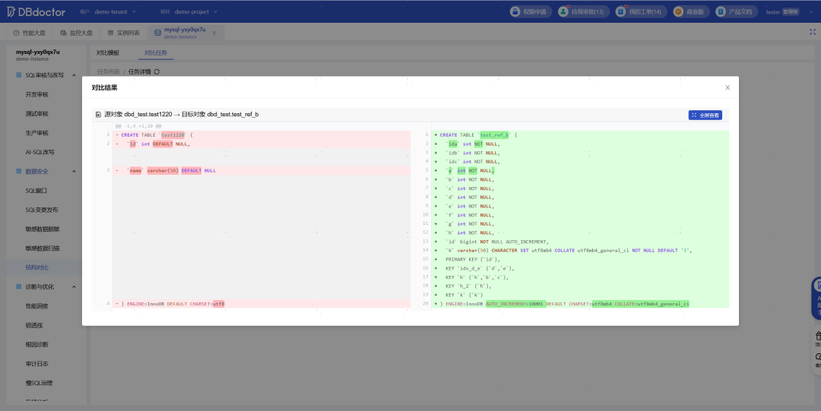Viewport: 821px width, 411px height.
Task: Open 生产审核 in sidebar
Action: [36, 133]
